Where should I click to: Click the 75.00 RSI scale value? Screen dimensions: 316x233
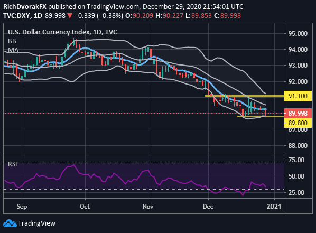[x=296, y=160]
